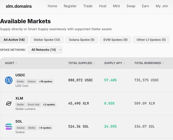Image resolution: width=173 pixels, height=140 pixels.
Task: Open the Trade menu item
Action: [x=88, y=6]
